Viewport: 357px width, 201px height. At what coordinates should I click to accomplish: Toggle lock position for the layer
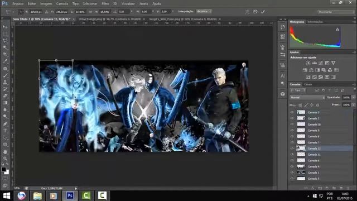coord(312,105)
